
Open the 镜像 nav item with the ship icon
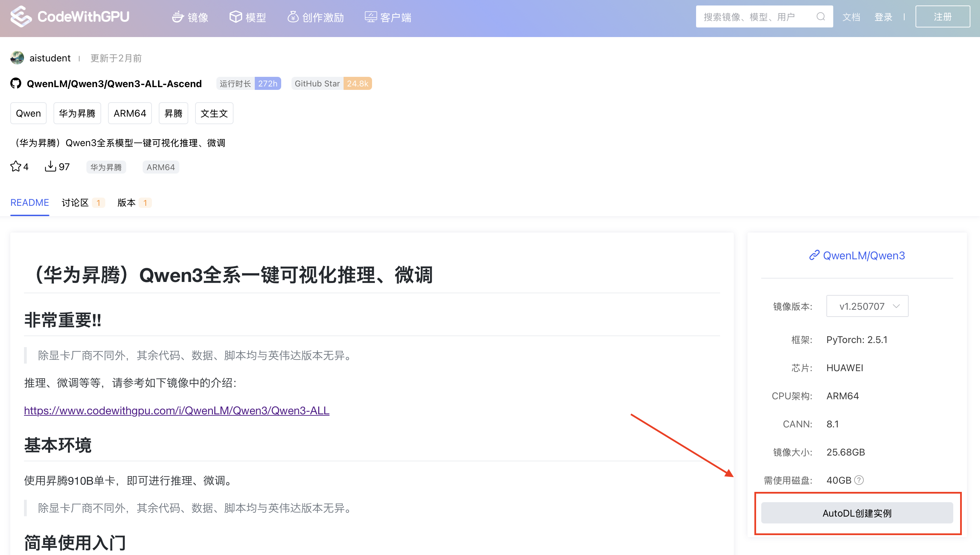click(x=190, y=17)
